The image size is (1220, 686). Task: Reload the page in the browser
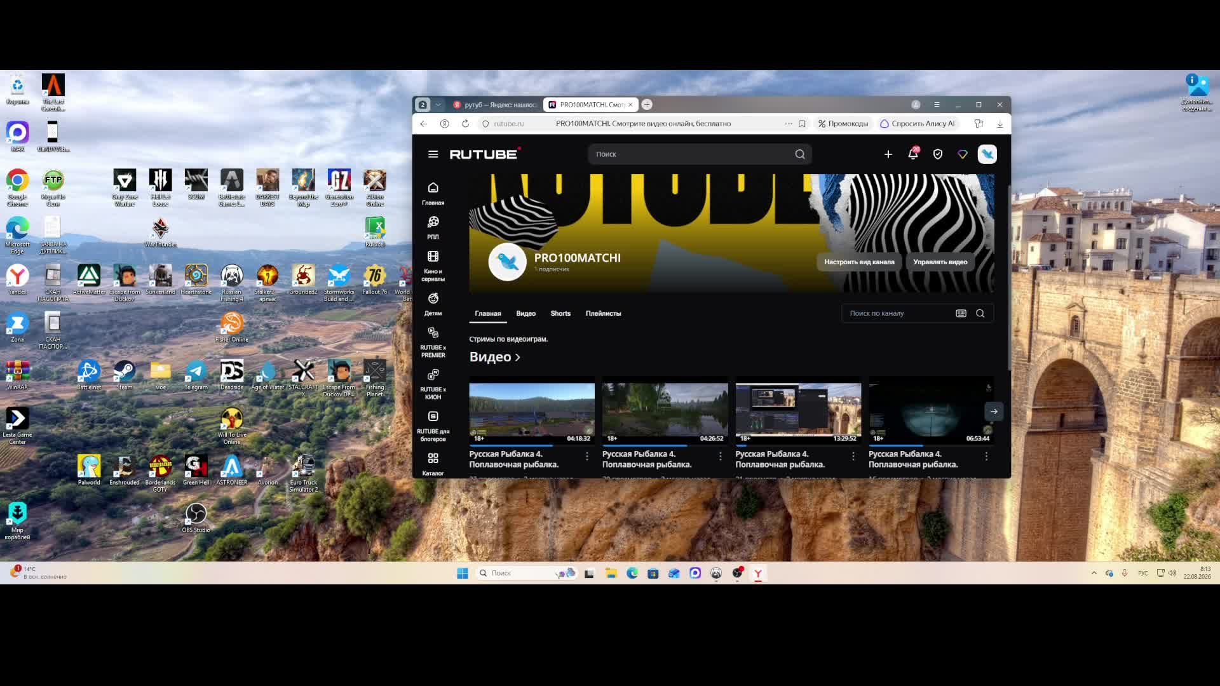click(x=466, y=124)
